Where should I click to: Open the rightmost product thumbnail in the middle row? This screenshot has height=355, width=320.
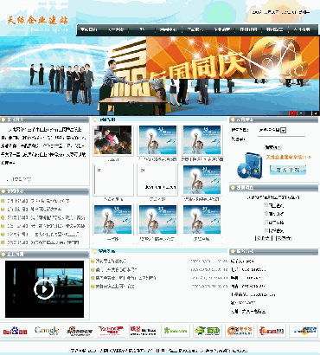pos(202,179)
